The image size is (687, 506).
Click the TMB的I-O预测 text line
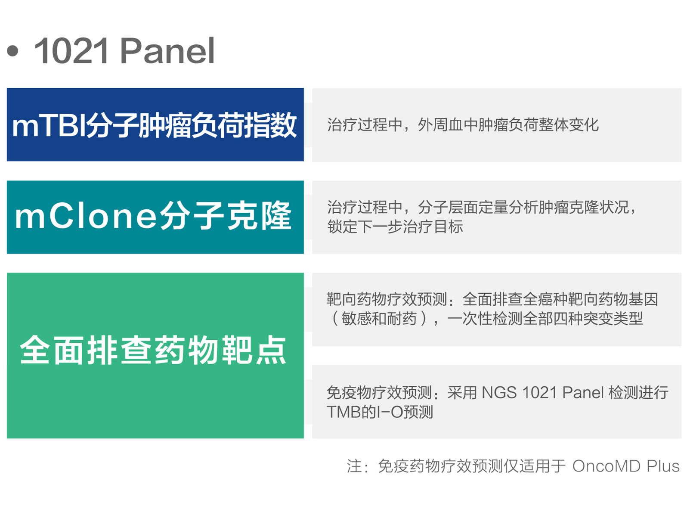(380, 412)
